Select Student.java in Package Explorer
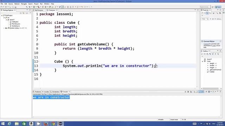Screen dimensions: 225x126 [x=16, y=26]
